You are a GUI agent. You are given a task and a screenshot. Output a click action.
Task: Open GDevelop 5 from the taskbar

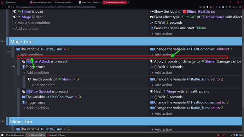click(x=56, y=135)
